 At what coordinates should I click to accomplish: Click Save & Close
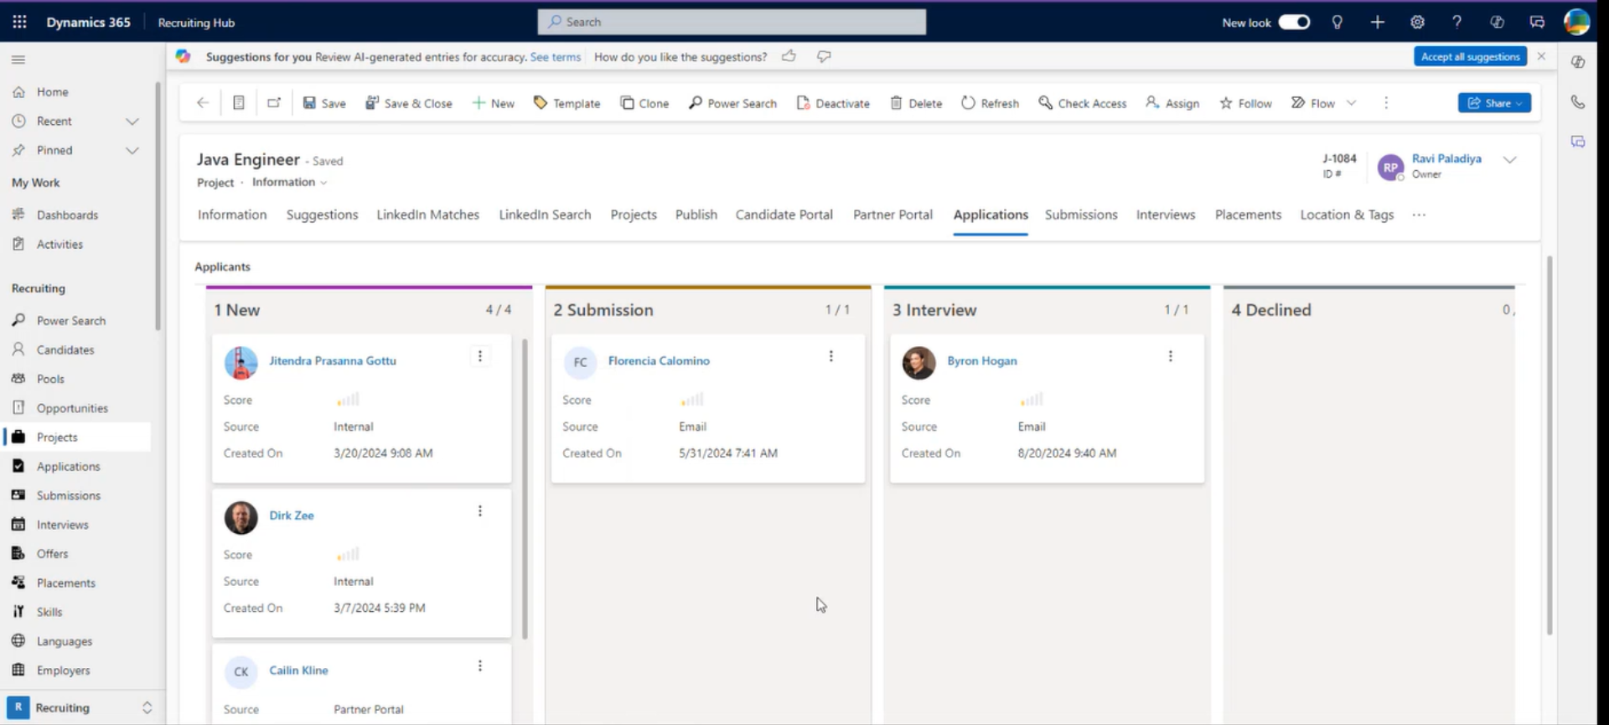[x=409, y=103]
